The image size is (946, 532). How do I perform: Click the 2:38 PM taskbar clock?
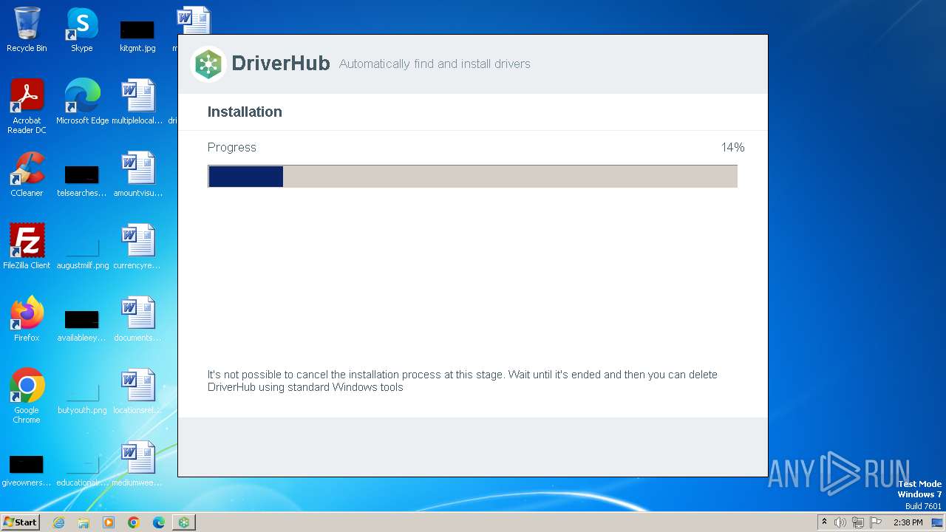point(908,522)
